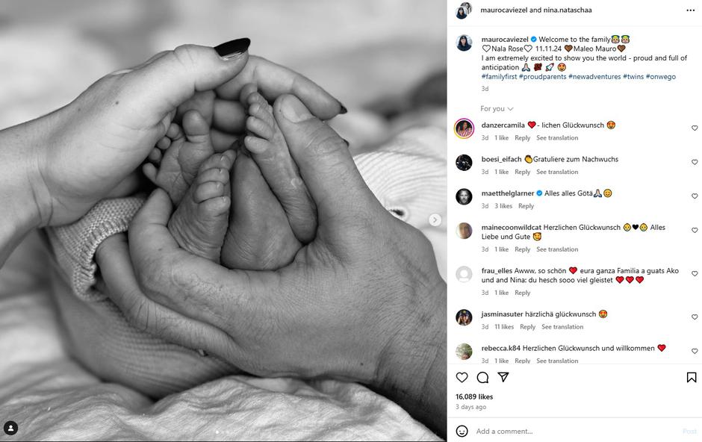Open the emoji picker smiley icon
This screenshot has height=442, width=702.
462,432
